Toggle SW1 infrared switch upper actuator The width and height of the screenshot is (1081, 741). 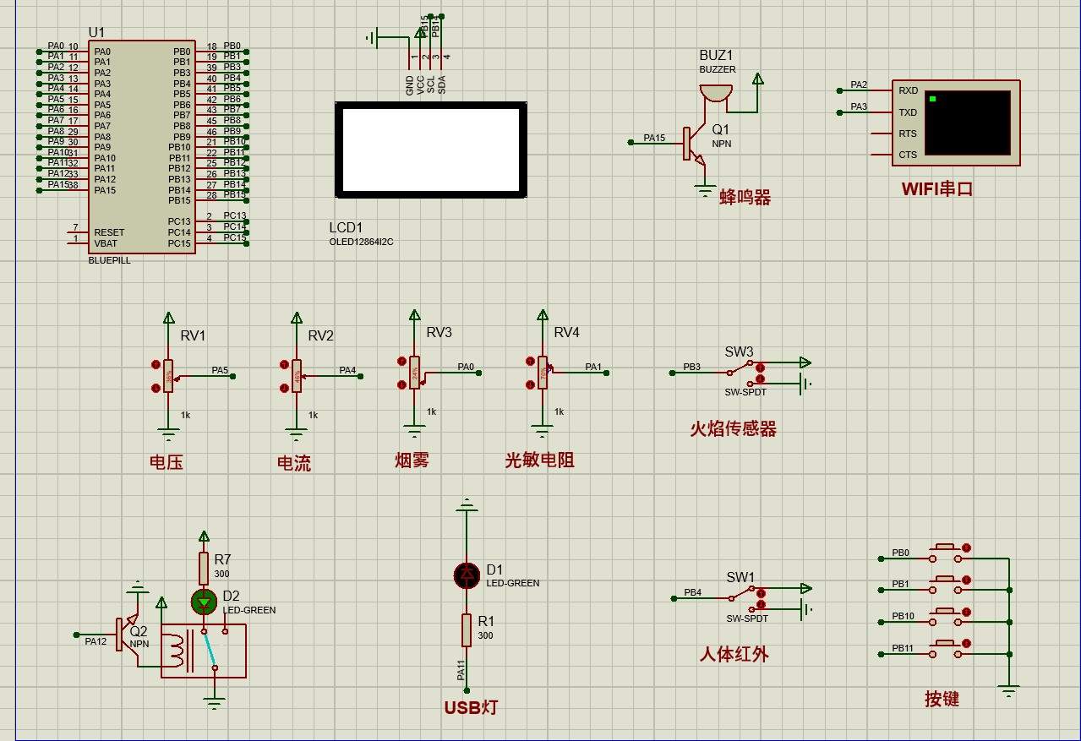[x=761, y=592]
